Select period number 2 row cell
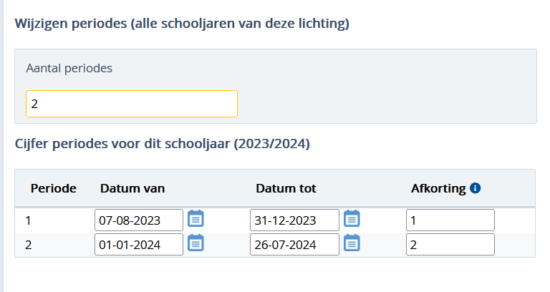This screenshot has width=550, height=292. [x=29, y=245]
